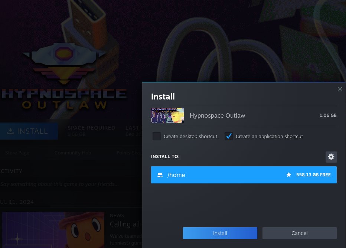The image size is (346, 248).
Task: Open the 'Calling all' news headline
Action: [125, 224]
